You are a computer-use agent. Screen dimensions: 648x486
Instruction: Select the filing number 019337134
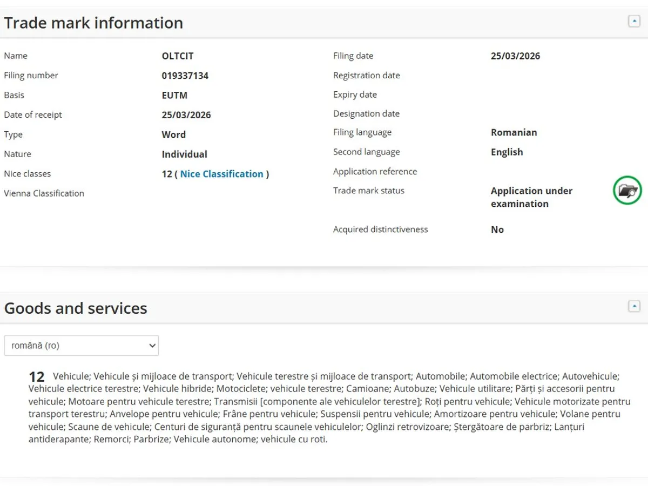point(185,76)
